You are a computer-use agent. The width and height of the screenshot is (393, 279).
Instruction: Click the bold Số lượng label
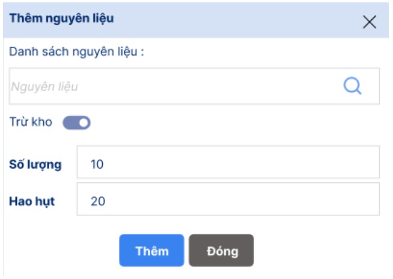35,164
